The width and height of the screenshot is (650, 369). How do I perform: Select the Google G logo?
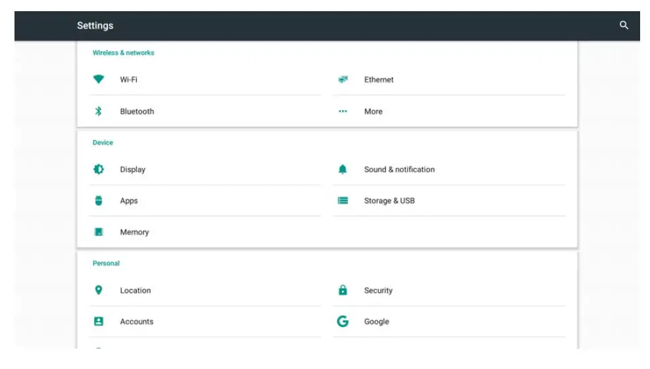tap(343, 322)
